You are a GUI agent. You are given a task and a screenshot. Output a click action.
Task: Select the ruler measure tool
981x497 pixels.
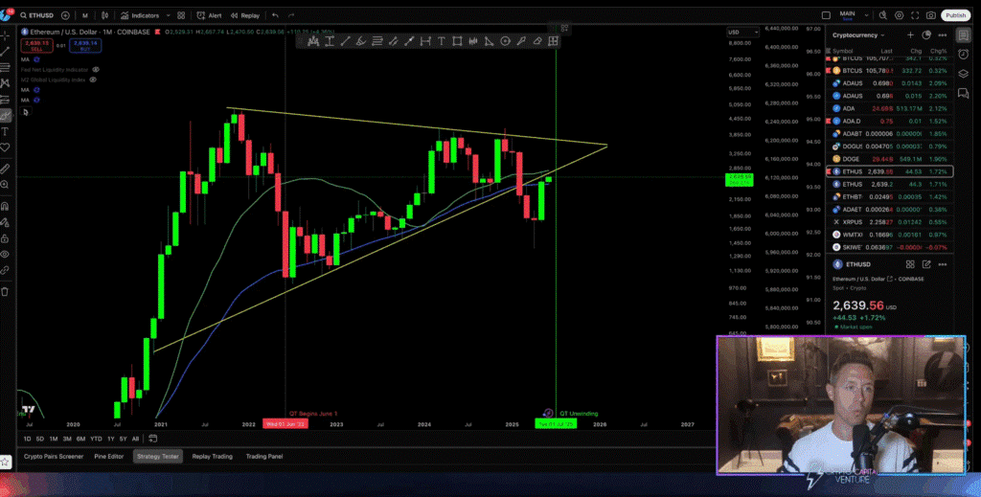[5, 169]
